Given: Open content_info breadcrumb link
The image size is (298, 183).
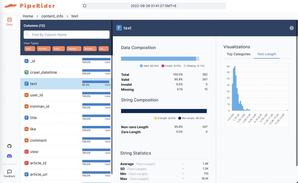Looking at the screenshot, I should (x=52, y=16).
